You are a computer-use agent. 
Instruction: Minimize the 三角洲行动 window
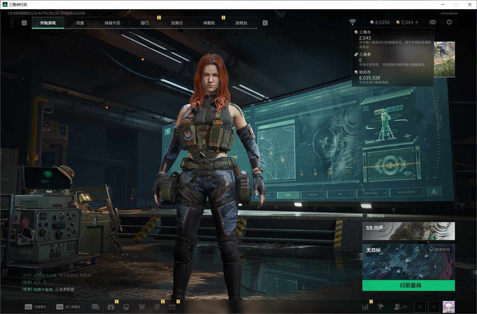(x=443, y=4)
